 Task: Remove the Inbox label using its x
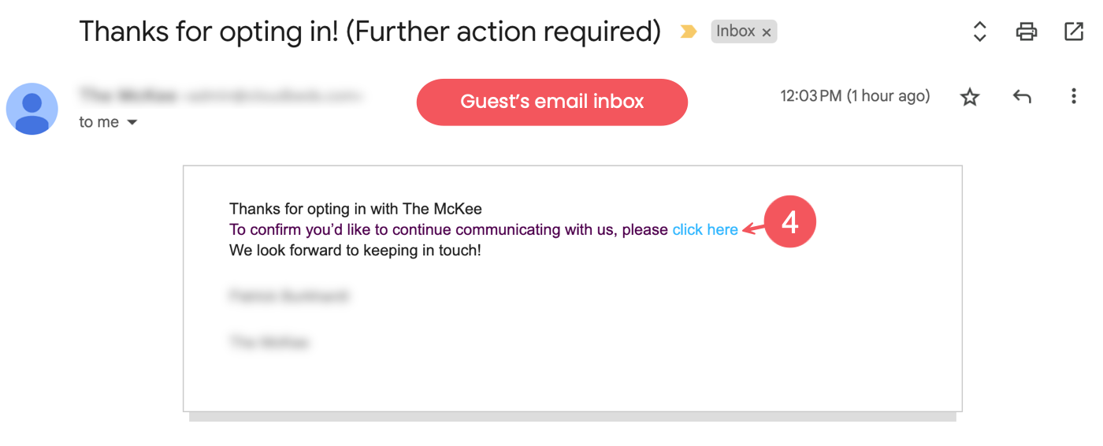pyautogui.click(x=767, y=32)
